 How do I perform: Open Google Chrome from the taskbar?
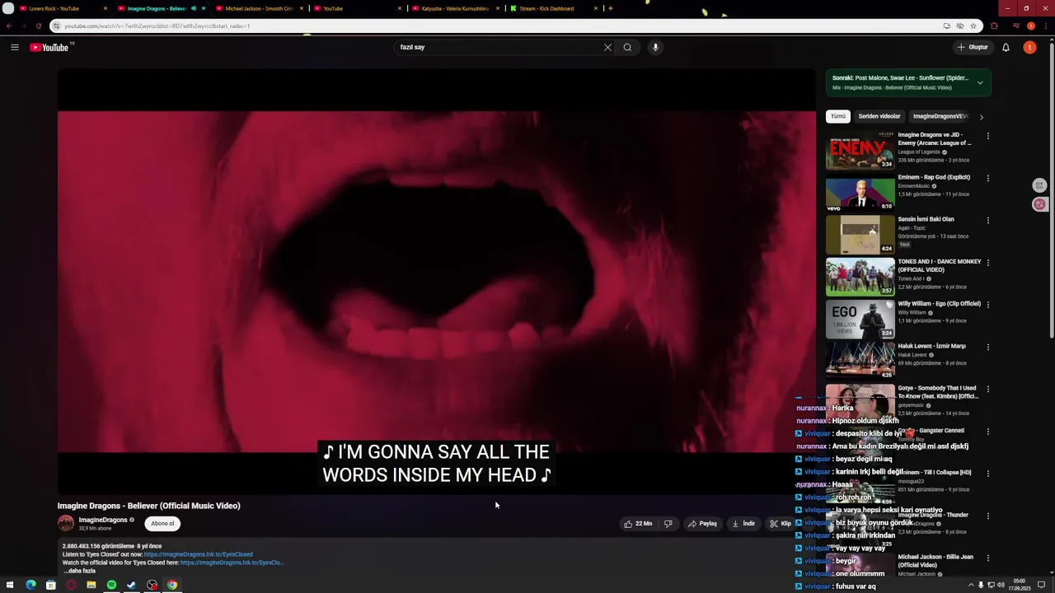click(172, 585)
